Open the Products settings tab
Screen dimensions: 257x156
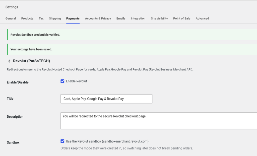[27, 19]
